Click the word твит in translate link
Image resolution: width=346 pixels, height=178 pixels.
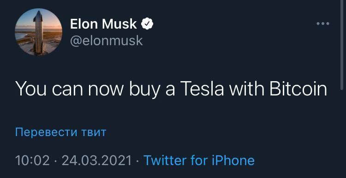(94, 132)
